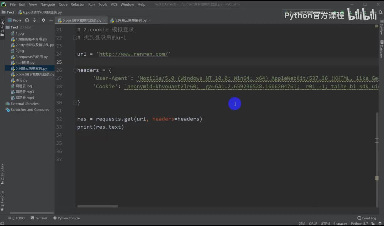
Task: Open the Code menu
Action: (63, 4)
